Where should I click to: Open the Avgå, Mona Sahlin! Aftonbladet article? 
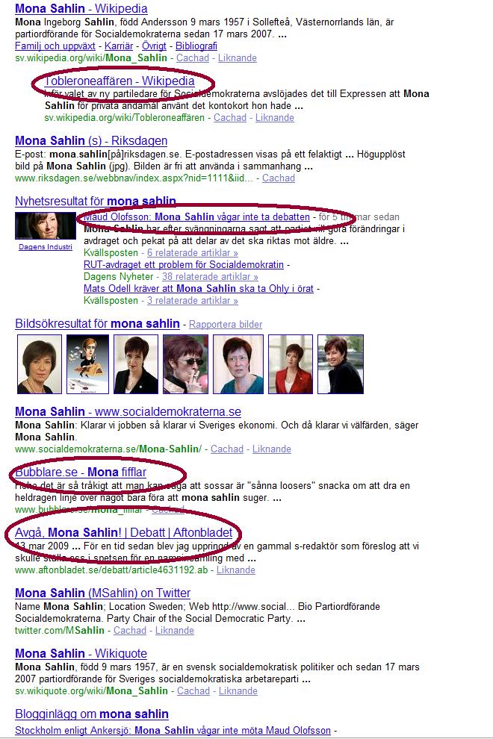(x=123, y=532)
